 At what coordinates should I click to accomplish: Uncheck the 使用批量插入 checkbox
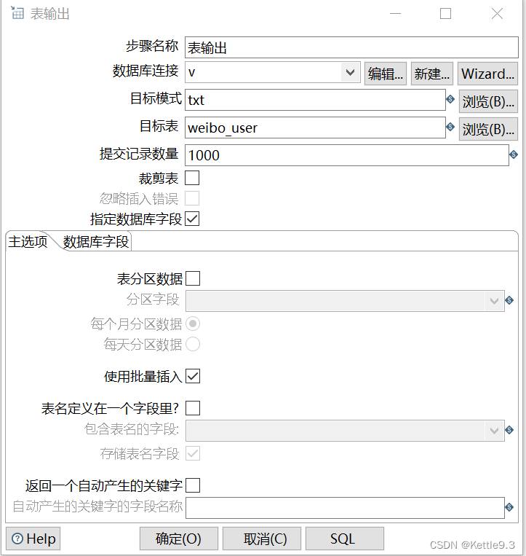point(193,376)
